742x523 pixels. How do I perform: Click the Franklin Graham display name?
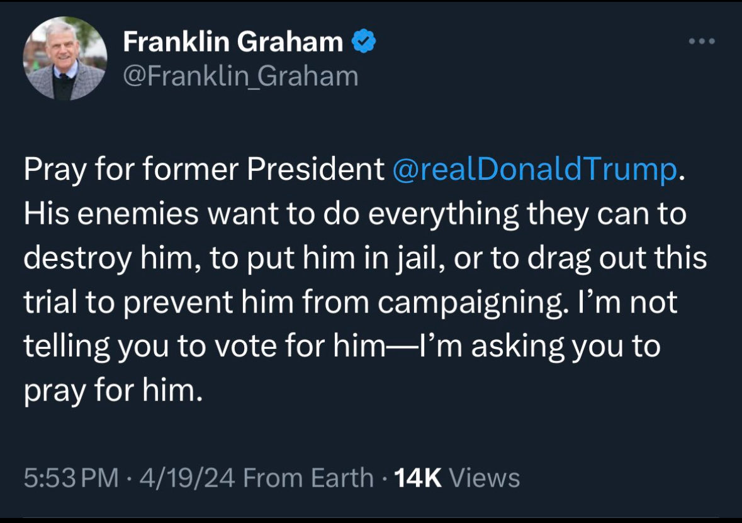(233, 41)
